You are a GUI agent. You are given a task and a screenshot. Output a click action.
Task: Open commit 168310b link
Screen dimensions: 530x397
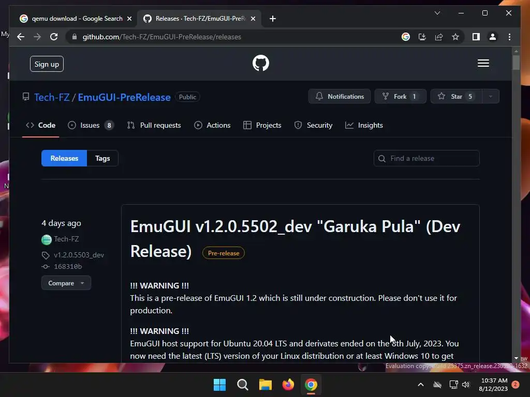coord(68,267)
